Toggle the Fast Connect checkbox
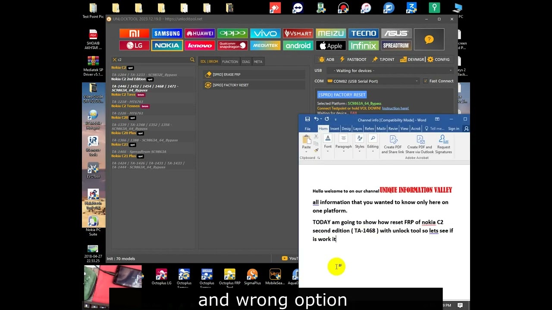552x310 pixels. click(x=426, y=81)
